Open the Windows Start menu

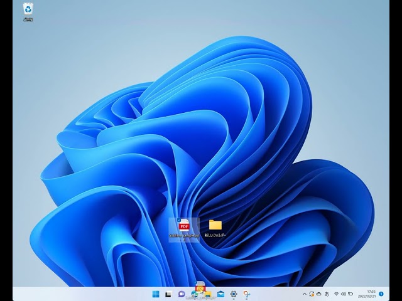pyautogui.click(x=155, y=294)
